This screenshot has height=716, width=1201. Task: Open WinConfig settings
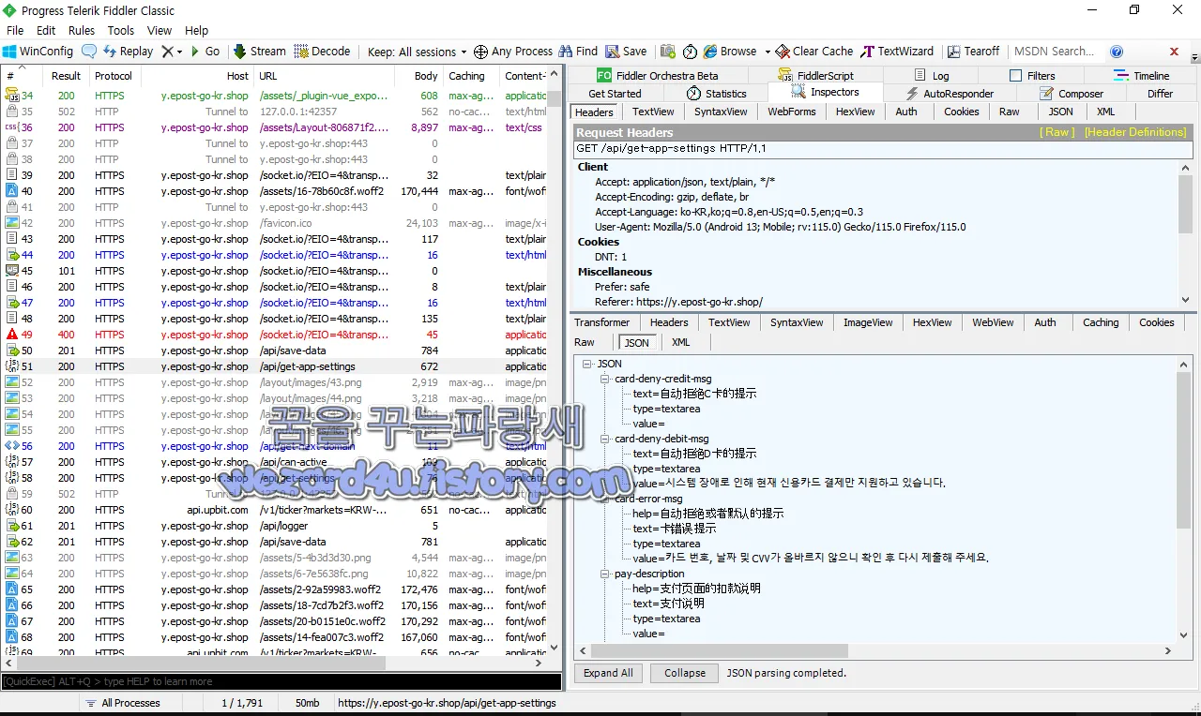tap(38, 51)
